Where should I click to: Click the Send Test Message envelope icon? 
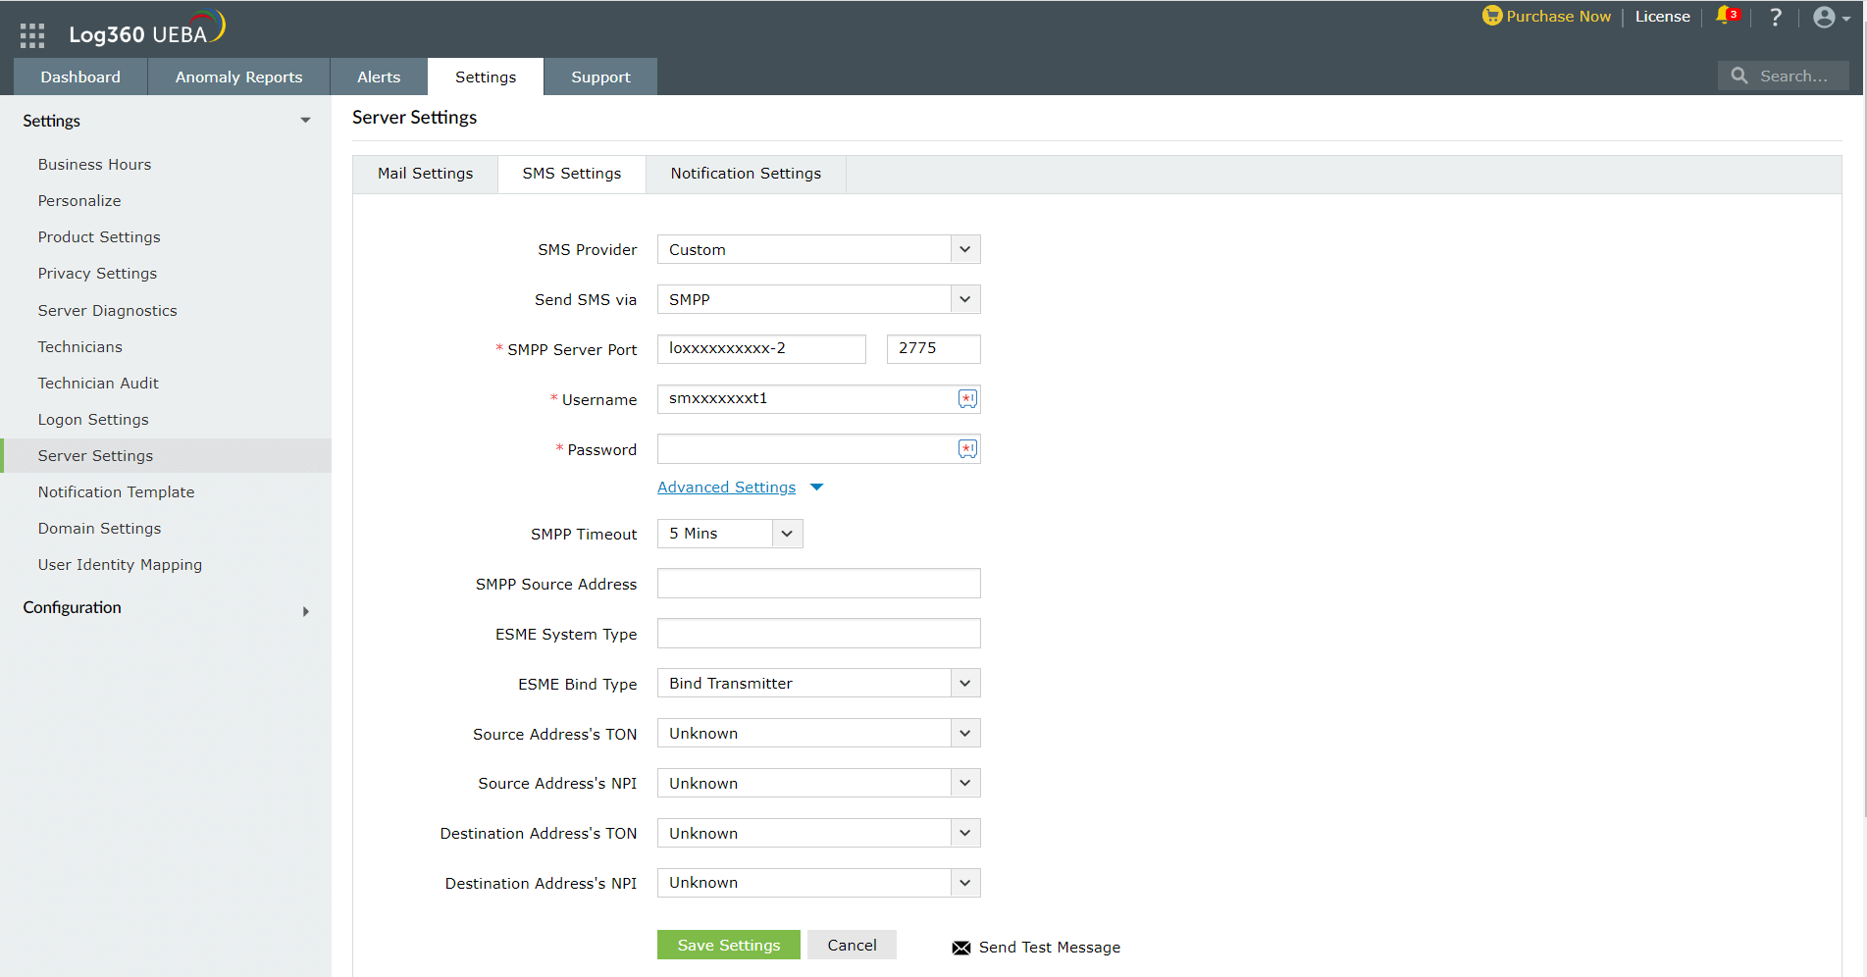[961, 948]
